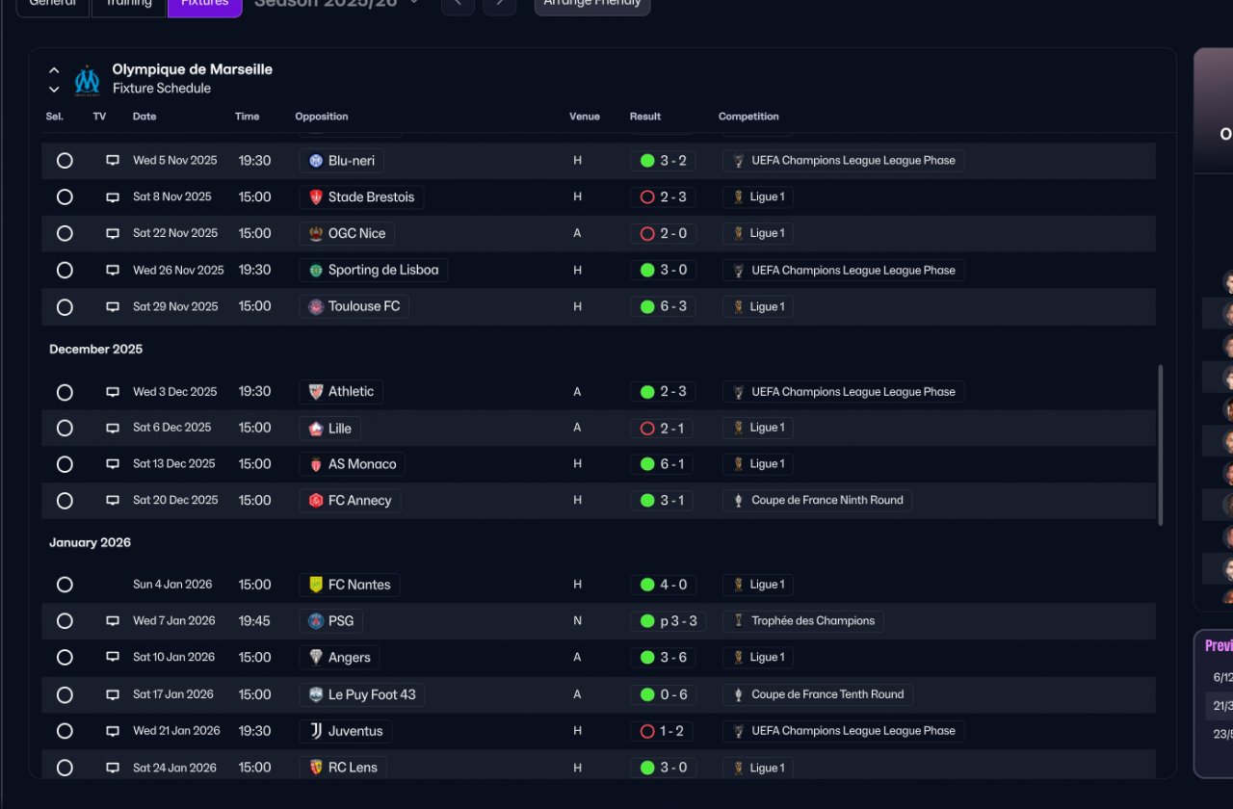Screen dimensions: 1233x809
Task: Open the Ligue 1 competition in Lille row
Action: click(x=758, y=429)
